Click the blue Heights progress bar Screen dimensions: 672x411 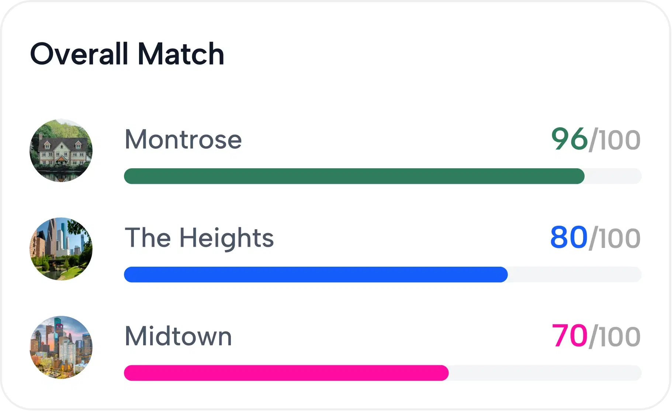point(314,274)
